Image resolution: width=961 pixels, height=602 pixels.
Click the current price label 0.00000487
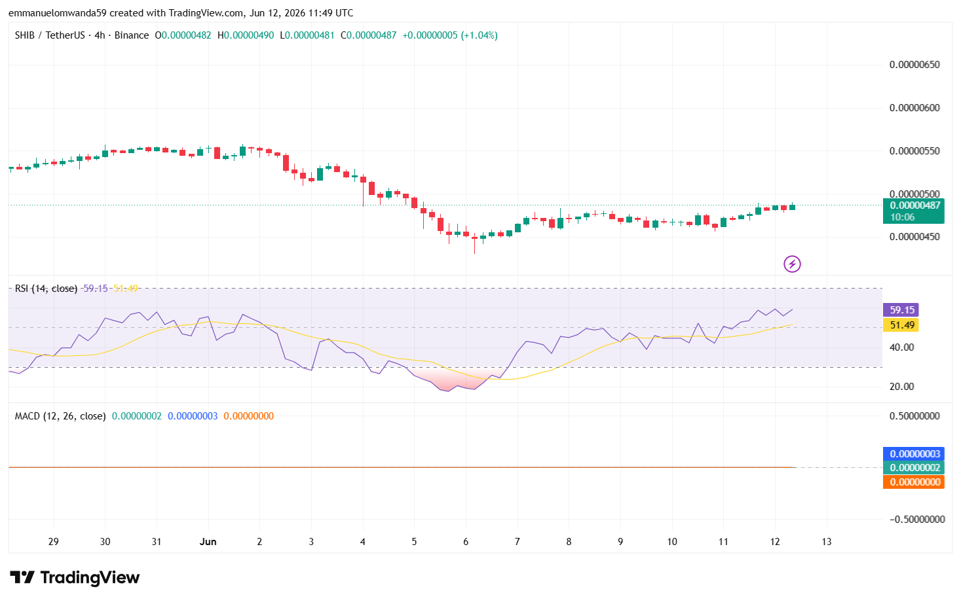(913, 205)
